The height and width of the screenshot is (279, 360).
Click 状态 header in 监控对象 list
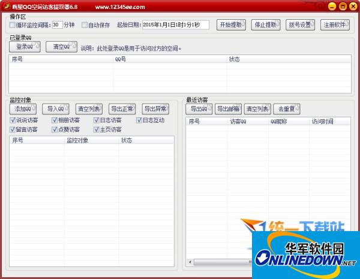click(x=146, y=140)
